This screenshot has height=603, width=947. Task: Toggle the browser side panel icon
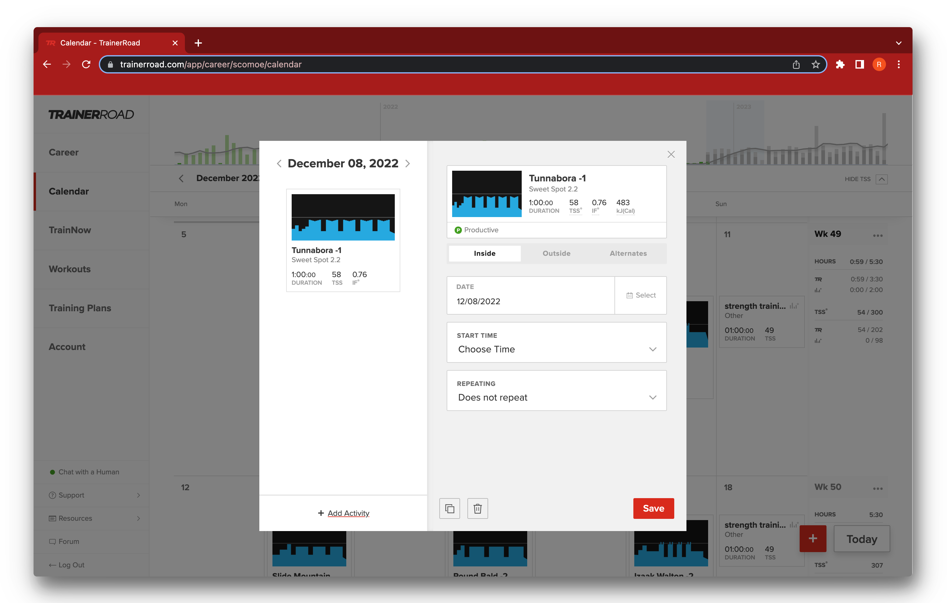(x=860, y=64)
